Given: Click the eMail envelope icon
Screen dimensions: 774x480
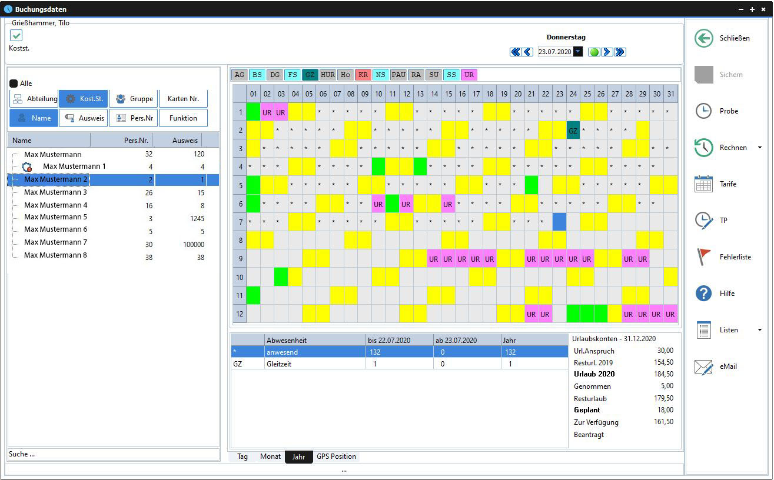Looking at the screenshot, I should click(x=703, y=367).
